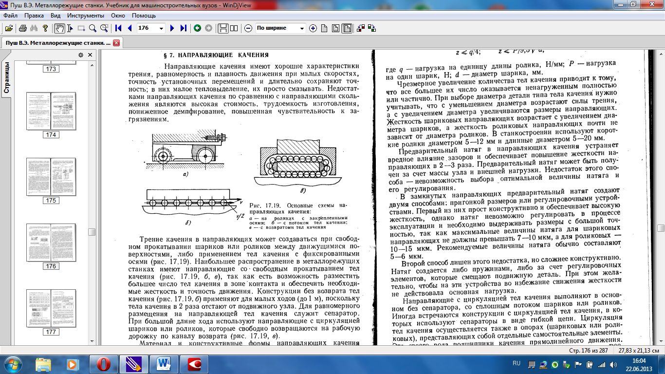Open the zoom level 'По ширине' dropdown
Screen dimensions: 665x374
coord(302,28)
